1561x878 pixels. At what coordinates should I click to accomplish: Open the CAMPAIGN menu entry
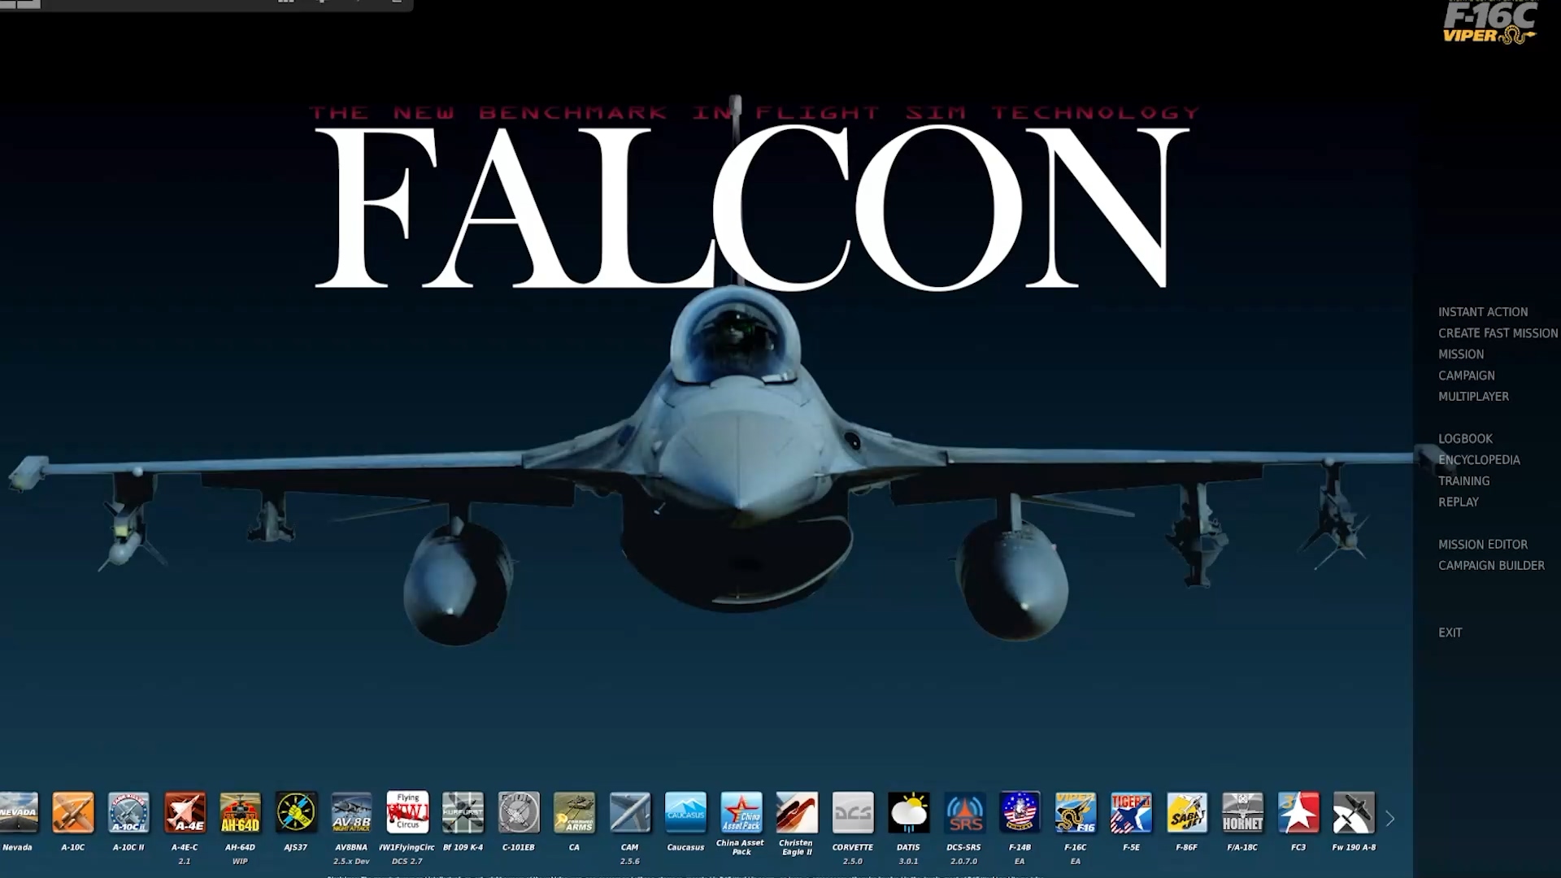pyautogui.click(x=1467, y=375)
